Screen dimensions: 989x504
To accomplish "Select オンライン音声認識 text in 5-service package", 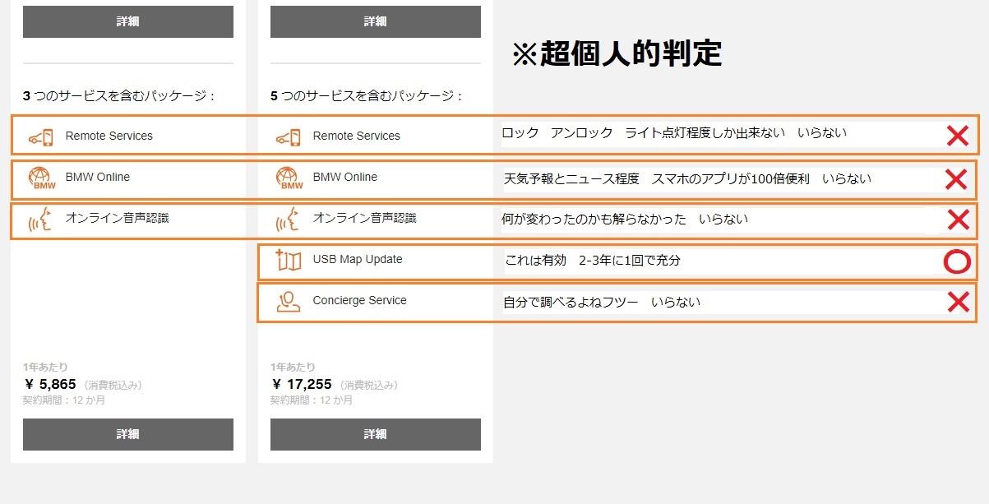I will 365,218.
